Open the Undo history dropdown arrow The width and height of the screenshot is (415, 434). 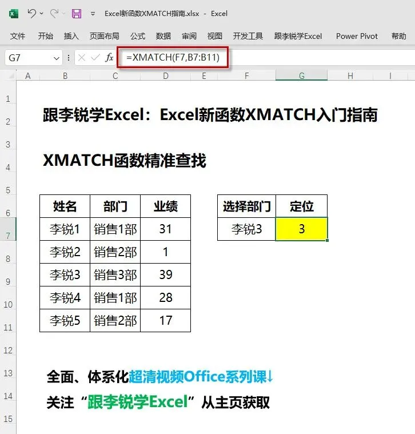pos(42,13)
